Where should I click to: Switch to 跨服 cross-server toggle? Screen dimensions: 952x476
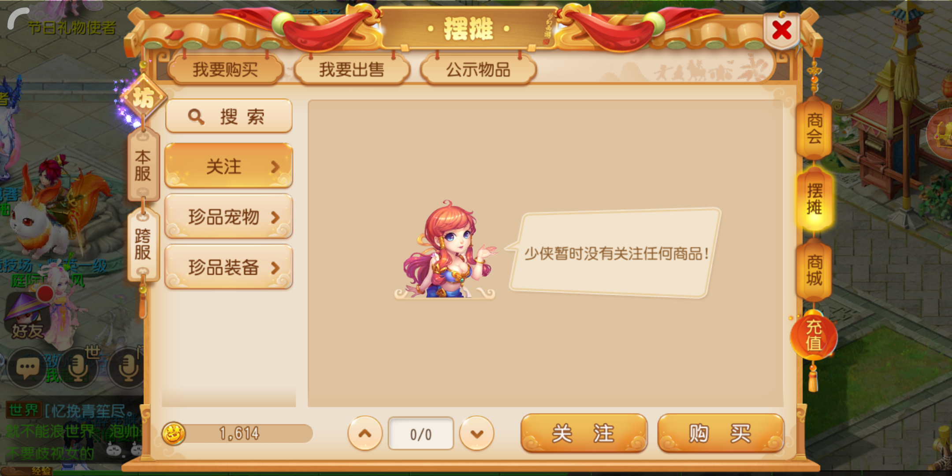(143, 244)
